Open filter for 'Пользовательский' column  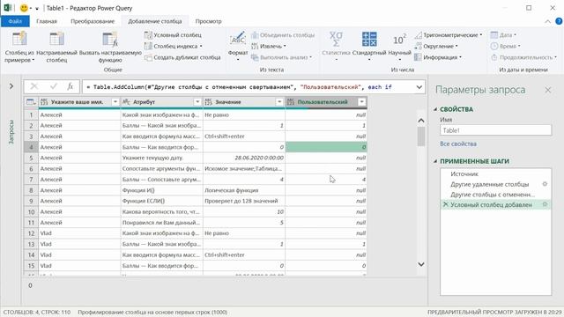(x=361, y=102)
